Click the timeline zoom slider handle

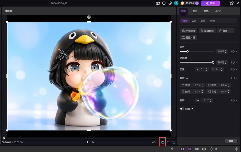click(216, 149)
